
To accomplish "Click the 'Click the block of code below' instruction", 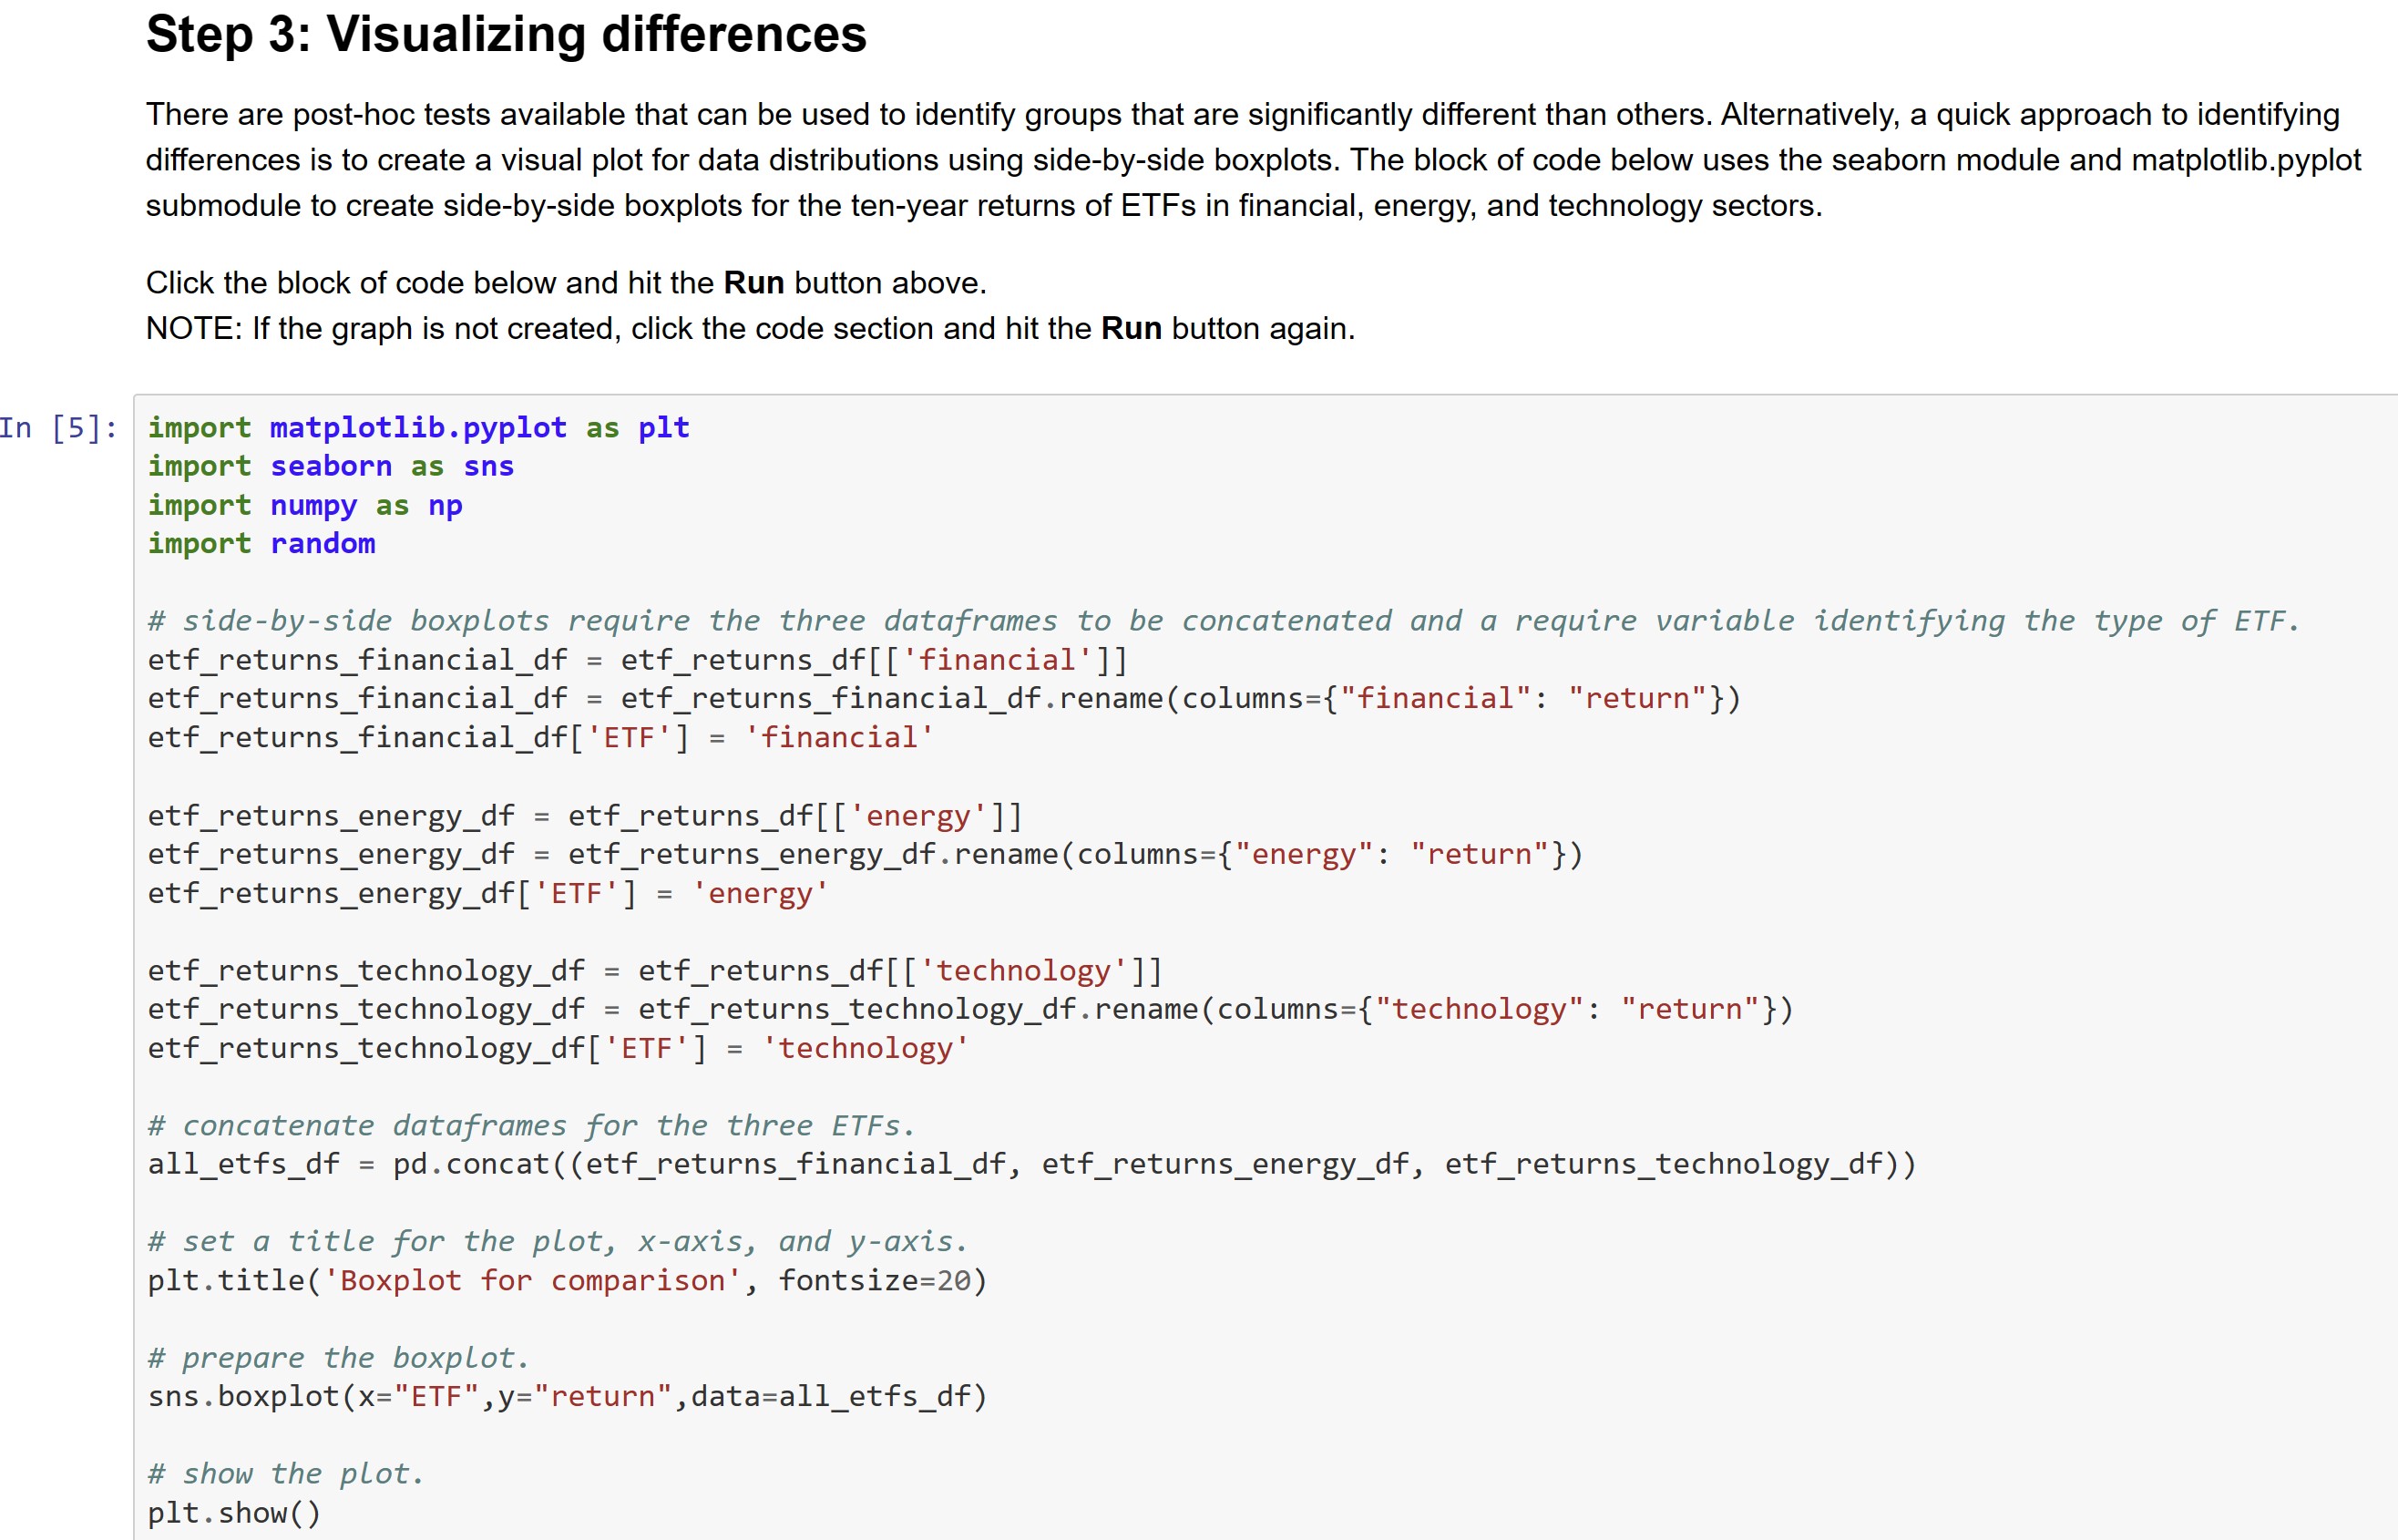I will pos(566,283).
